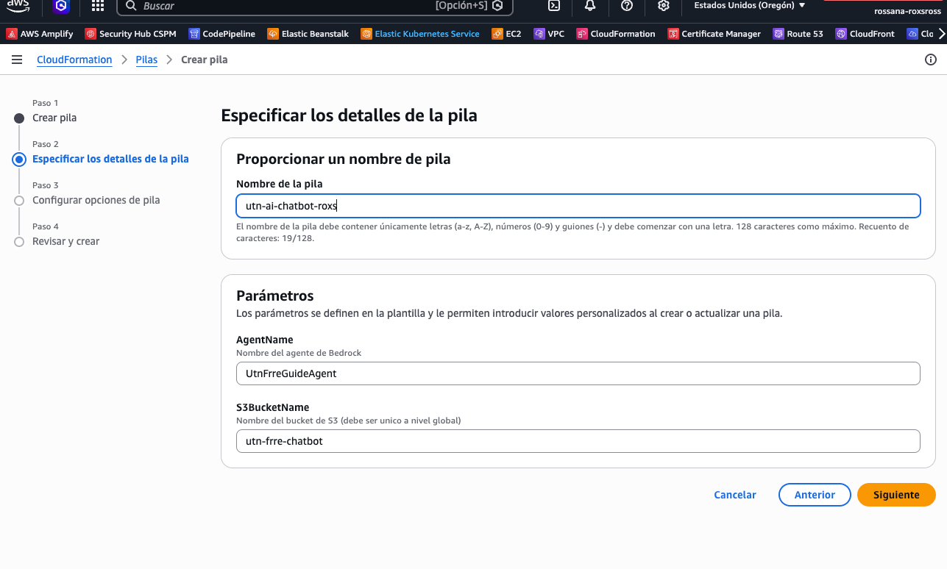Viewport: 947px width, 569px height.
Task: Click 'Nombre del agente de Bedrock' description
Action: (x=299, y=353)
